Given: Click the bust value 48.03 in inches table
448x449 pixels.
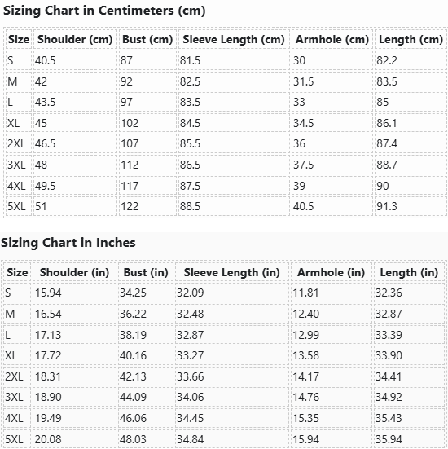Looking at the screenshot, I should coord(133,439).
